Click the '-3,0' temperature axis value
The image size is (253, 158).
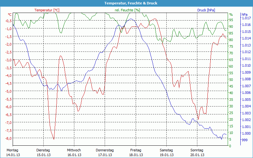pos(9,60)
